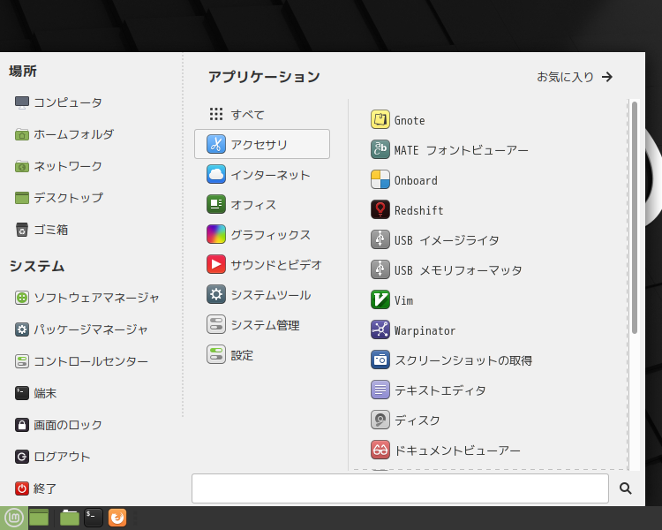Click the Linux Mint menu button on the panel

tap(14, 518)
